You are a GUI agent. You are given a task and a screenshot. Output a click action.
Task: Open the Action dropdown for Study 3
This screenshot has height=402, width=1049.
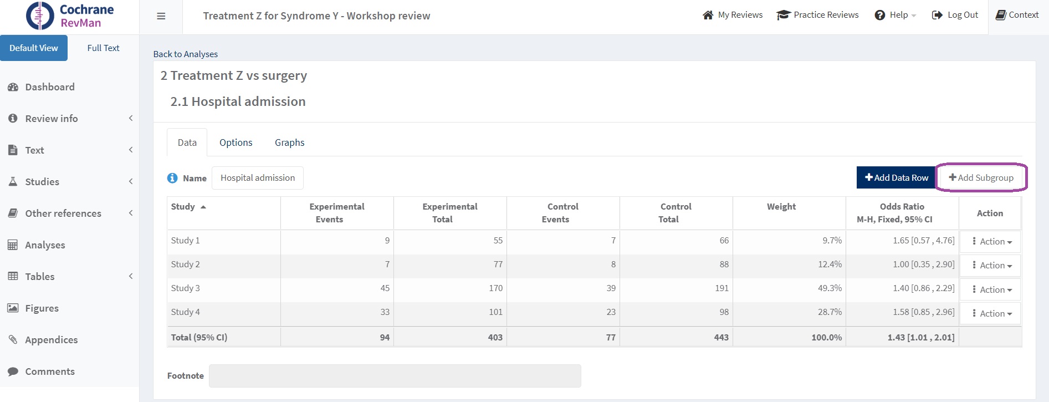tap(991, 289)
